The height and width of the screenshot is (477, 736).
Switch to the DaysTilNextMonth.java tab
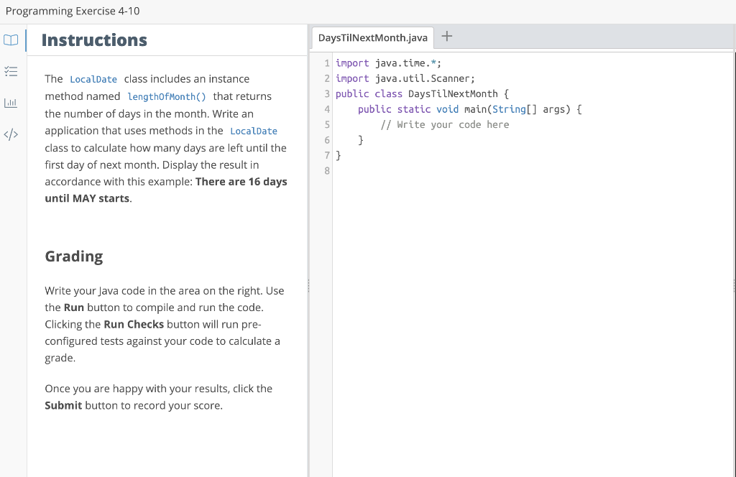tap(372, 37)
